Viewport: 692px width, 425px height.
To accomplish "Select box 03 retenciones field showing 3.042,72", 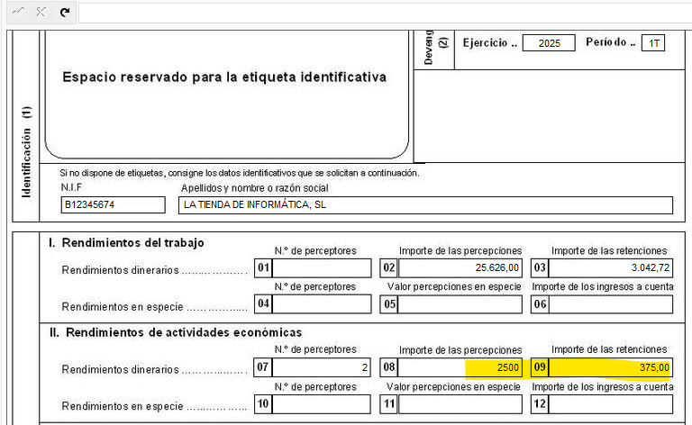I will point(611,268).
